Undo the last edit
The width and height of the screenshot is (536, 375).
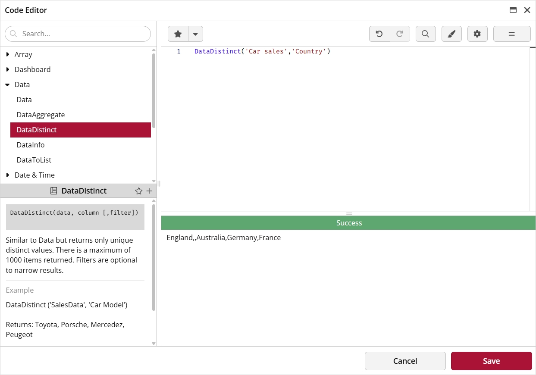[379, 34]
